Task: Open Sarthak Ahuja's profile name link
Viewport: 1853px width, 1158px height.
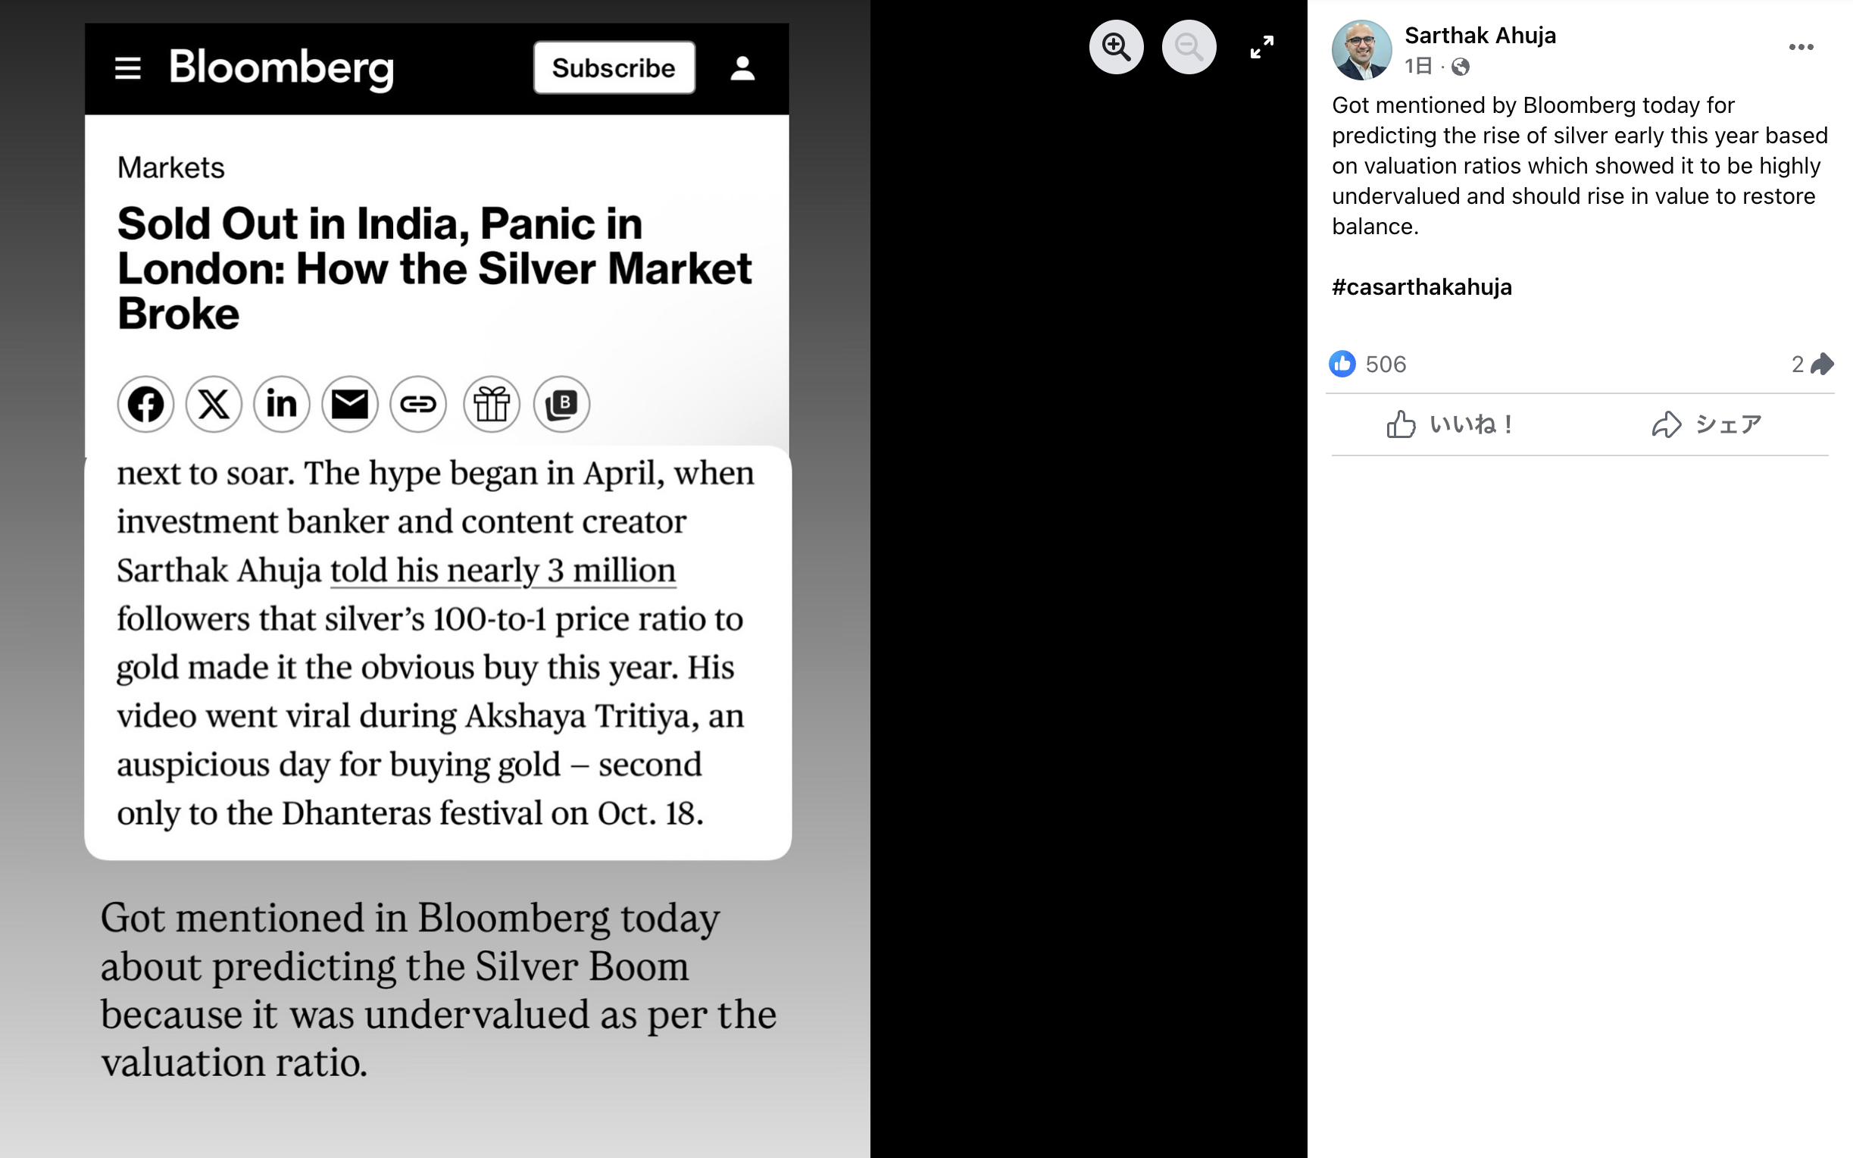Action: tap(1480, 35)
